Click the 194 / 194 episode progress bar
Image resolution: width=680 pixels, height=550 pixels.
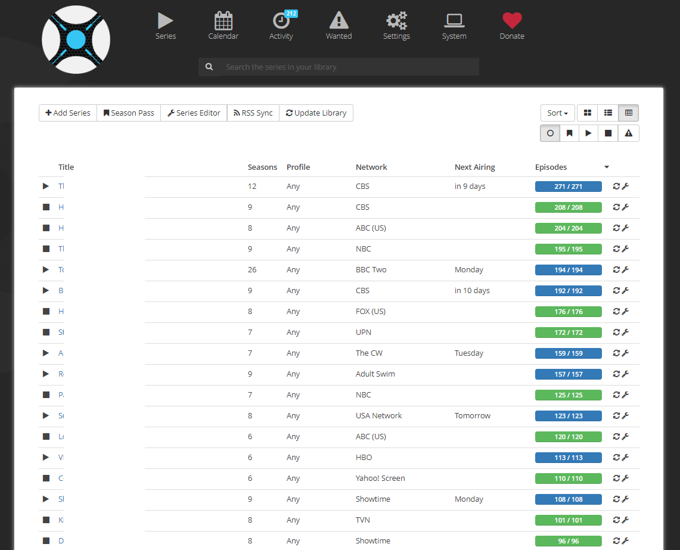coord(568,270)
